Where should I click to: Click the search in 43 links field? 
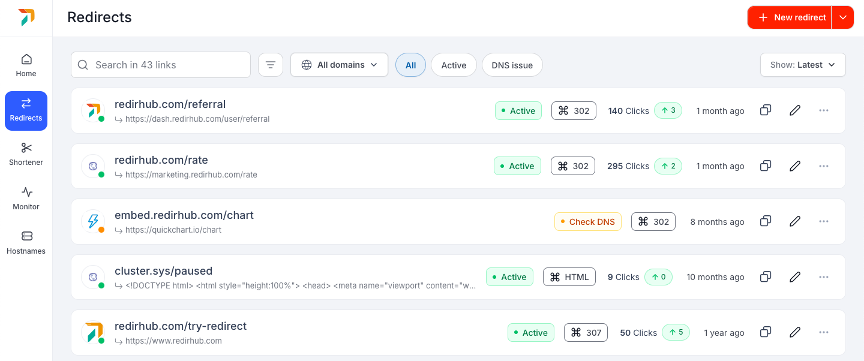point(160,64)
